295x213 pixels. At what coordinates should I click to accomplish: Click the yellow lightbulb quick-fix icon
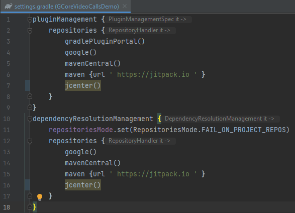click(x=40, y=197)
